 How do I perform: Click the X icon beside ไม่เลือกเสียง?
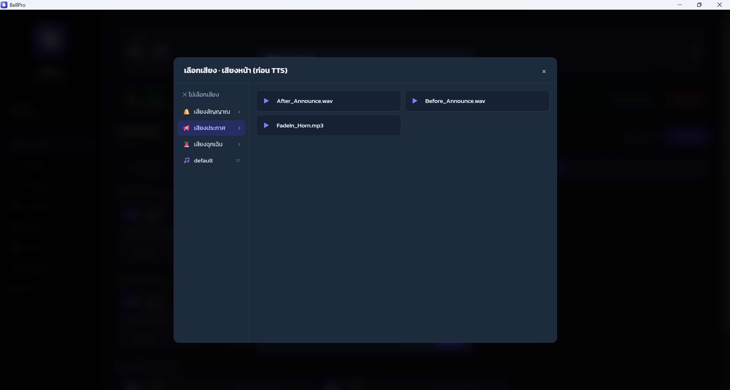tap(185, 94)
